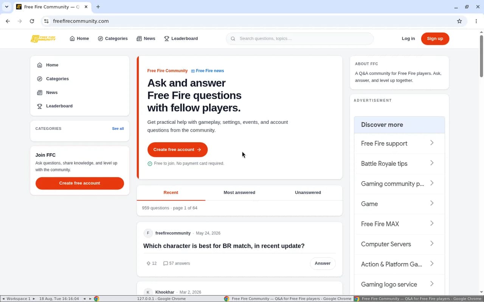Expand the Free Fire MAX chevron

(432, 223)
